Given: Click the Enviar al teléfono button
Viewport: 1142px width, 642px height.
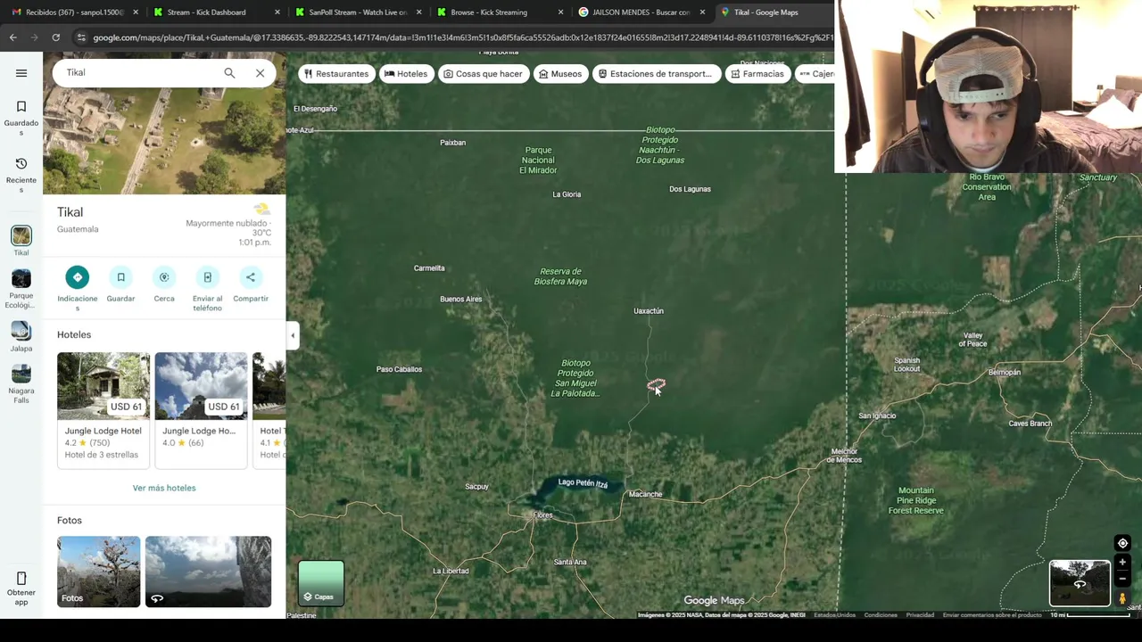Looking at the screenshot, I should coord(207,288).
